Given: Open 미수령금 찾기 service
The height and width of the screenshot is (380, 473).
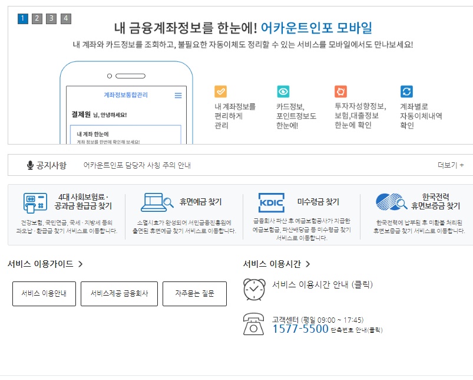Looking at the screenshot, I should tap(318, 202).
